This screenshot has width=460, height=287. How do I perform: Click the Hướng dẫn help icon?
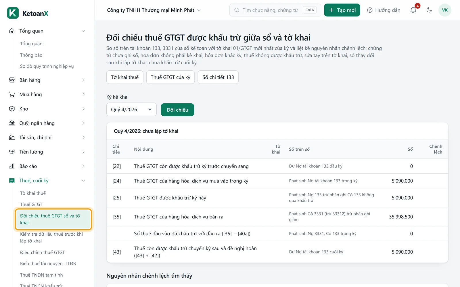[x=370, y=10]
